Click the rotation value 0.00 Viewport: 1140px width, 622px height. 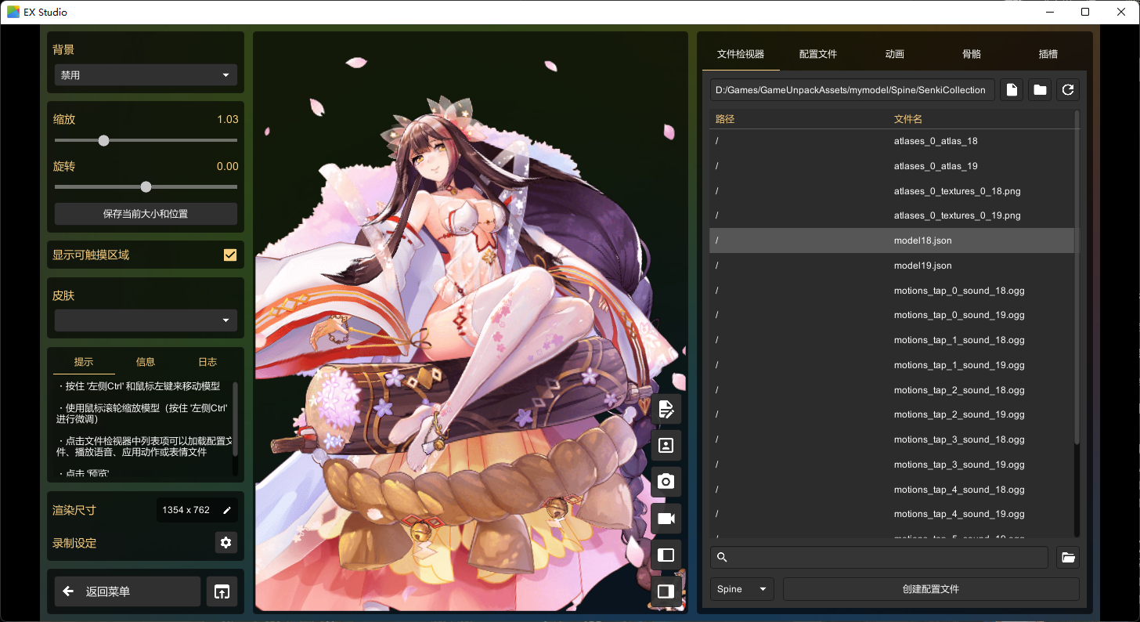(228, 166)
